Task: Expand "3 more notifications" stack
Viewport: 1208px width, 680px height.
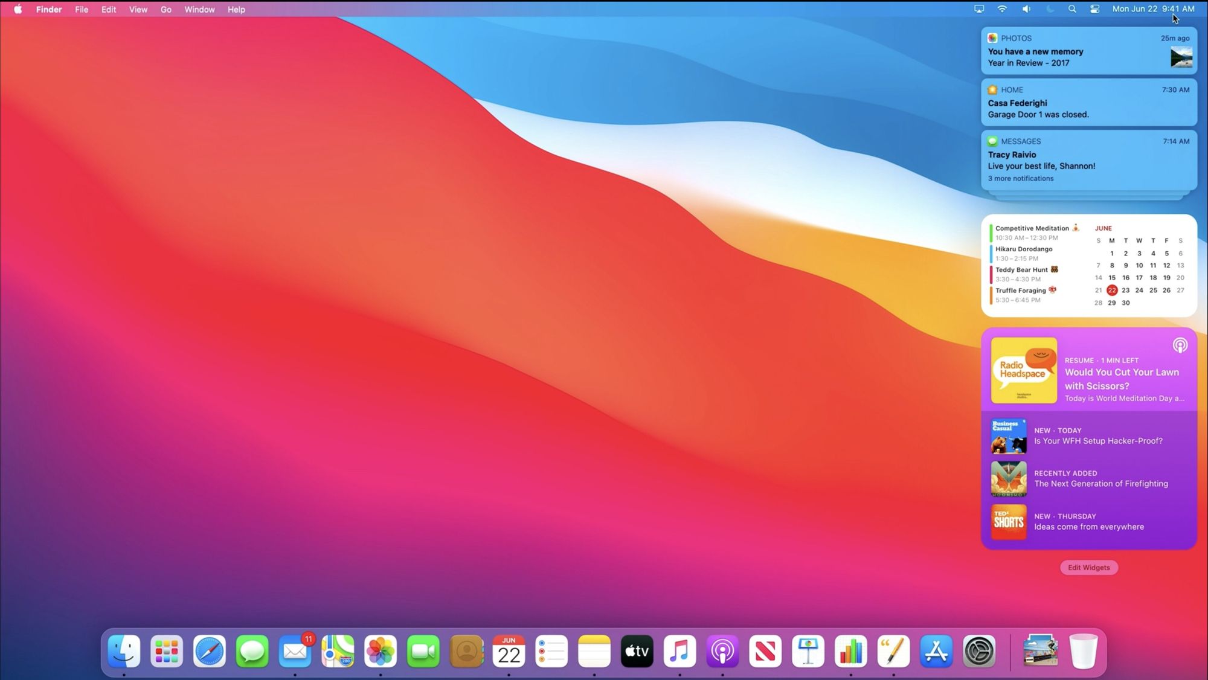Action: [x=1021, y=178]
